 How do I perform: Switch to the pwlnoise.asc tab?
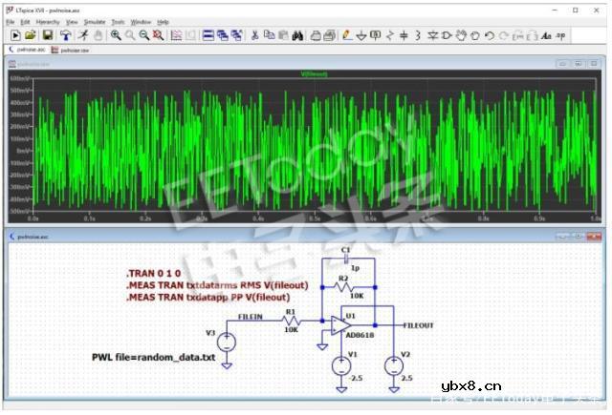(28, 49)
